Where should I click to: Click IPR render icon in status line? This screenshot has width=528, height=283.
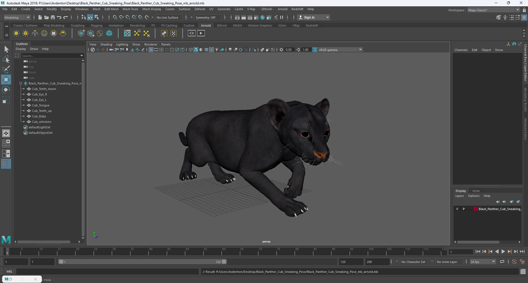pos(250,17)
